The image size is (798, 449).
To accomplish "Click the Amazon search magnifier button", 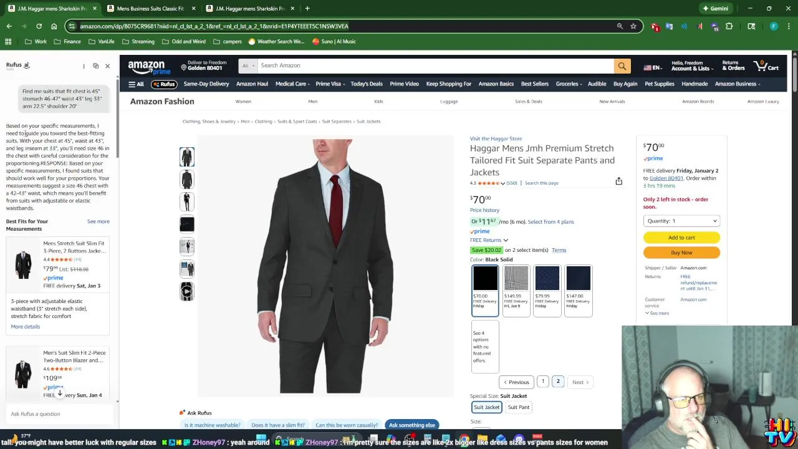I will tap(622, 65).
